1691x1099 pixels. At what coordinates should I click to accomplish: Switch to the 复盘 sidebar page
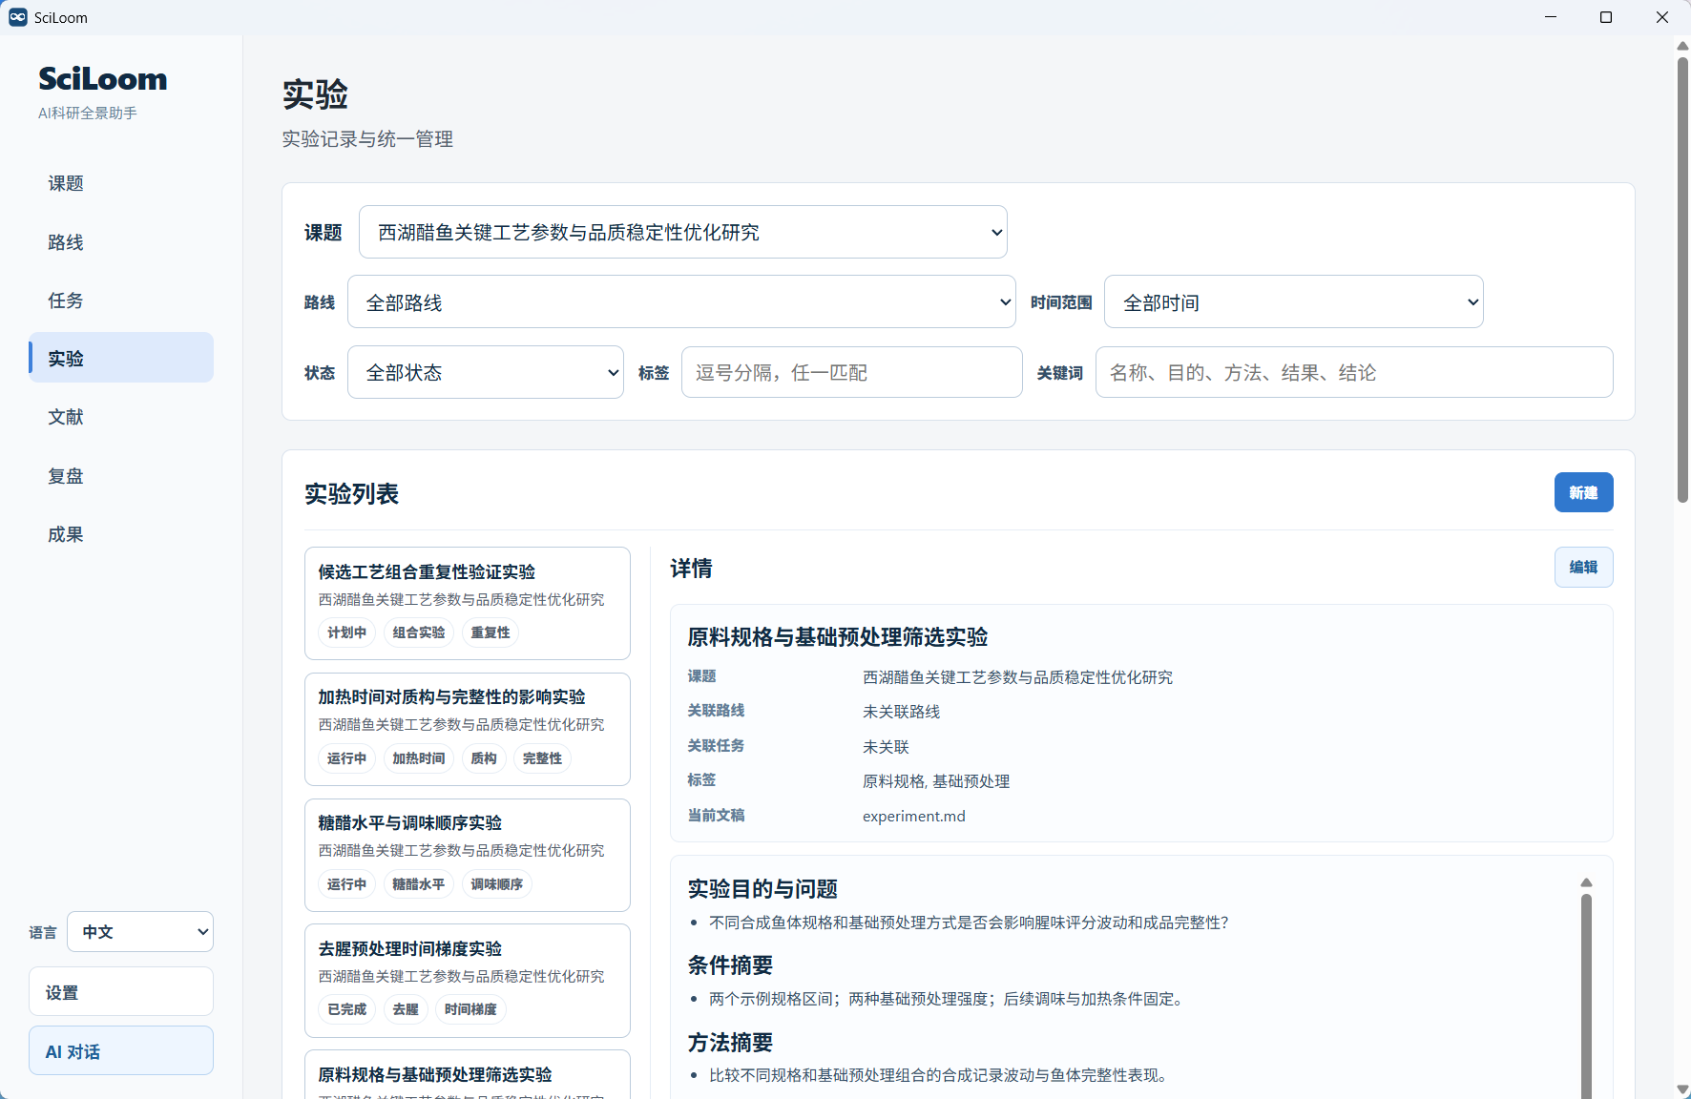pos(121,476)
